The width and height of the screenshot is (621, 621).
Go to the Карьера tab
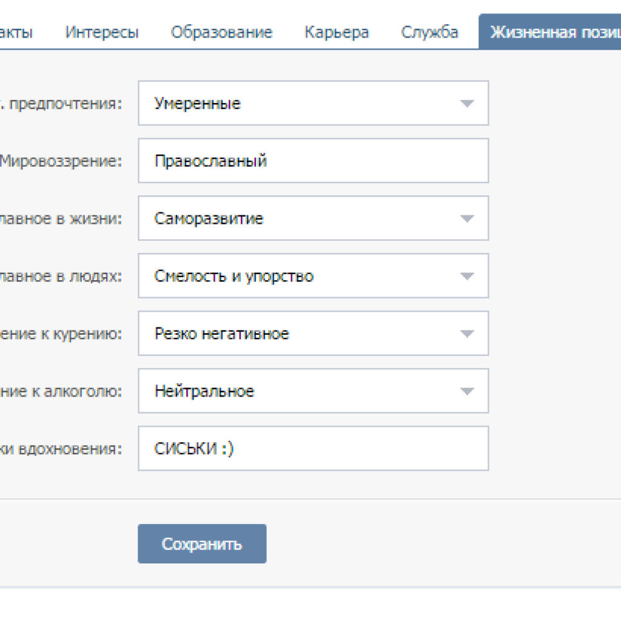pyautogui.click(x=336, y=32)
